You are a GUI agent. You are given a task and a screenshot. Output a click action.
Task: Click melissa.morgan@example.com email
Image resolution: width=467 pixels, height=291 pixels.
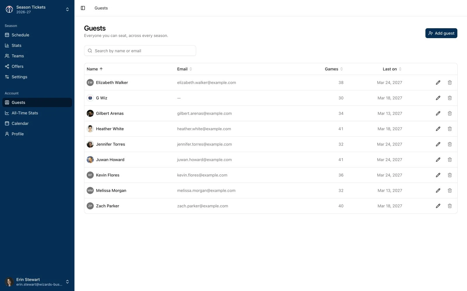pyautogui.click(x=206, y=191)
